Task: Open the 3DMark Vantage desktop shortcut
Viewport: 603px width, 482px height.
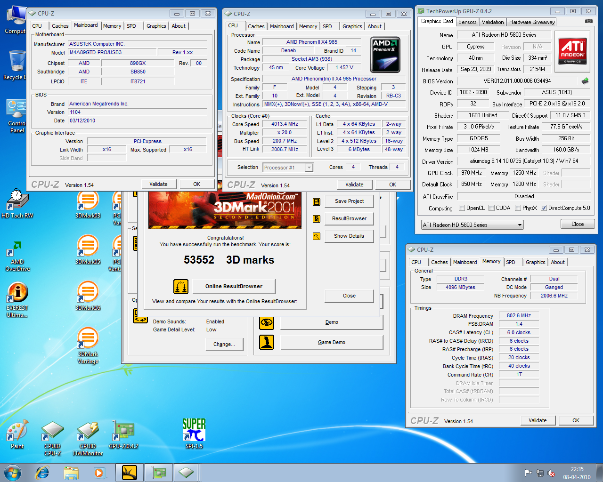Action: click(x=88, y=345)
